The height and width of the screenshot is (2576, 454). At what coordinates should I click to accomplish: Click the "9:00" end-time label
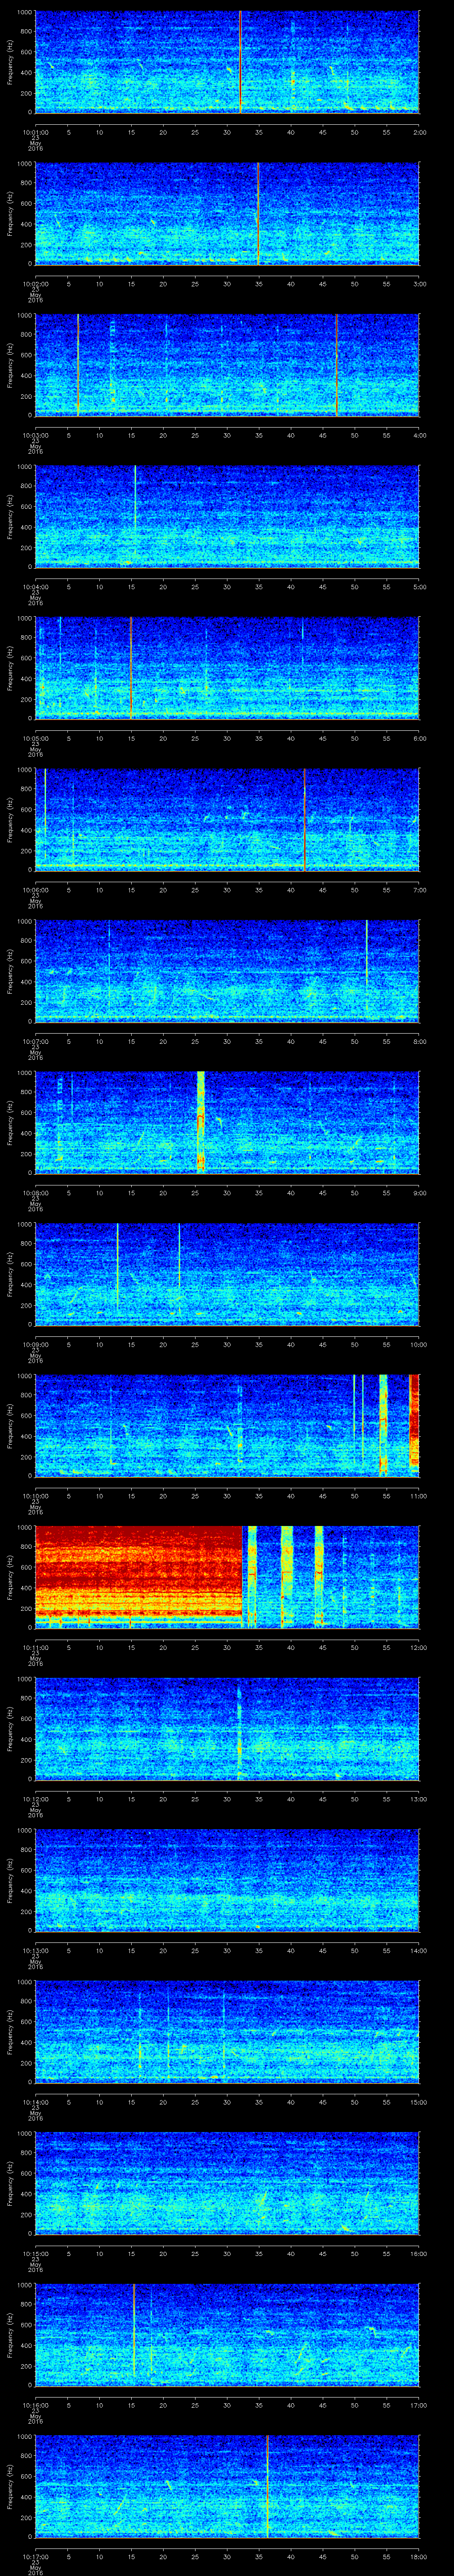pyautogui.click(x=419, y=1193)
